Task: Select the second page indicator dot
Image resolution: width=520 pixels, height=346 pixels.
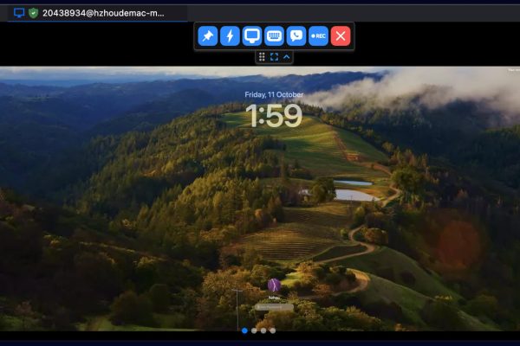Action: 254,330
